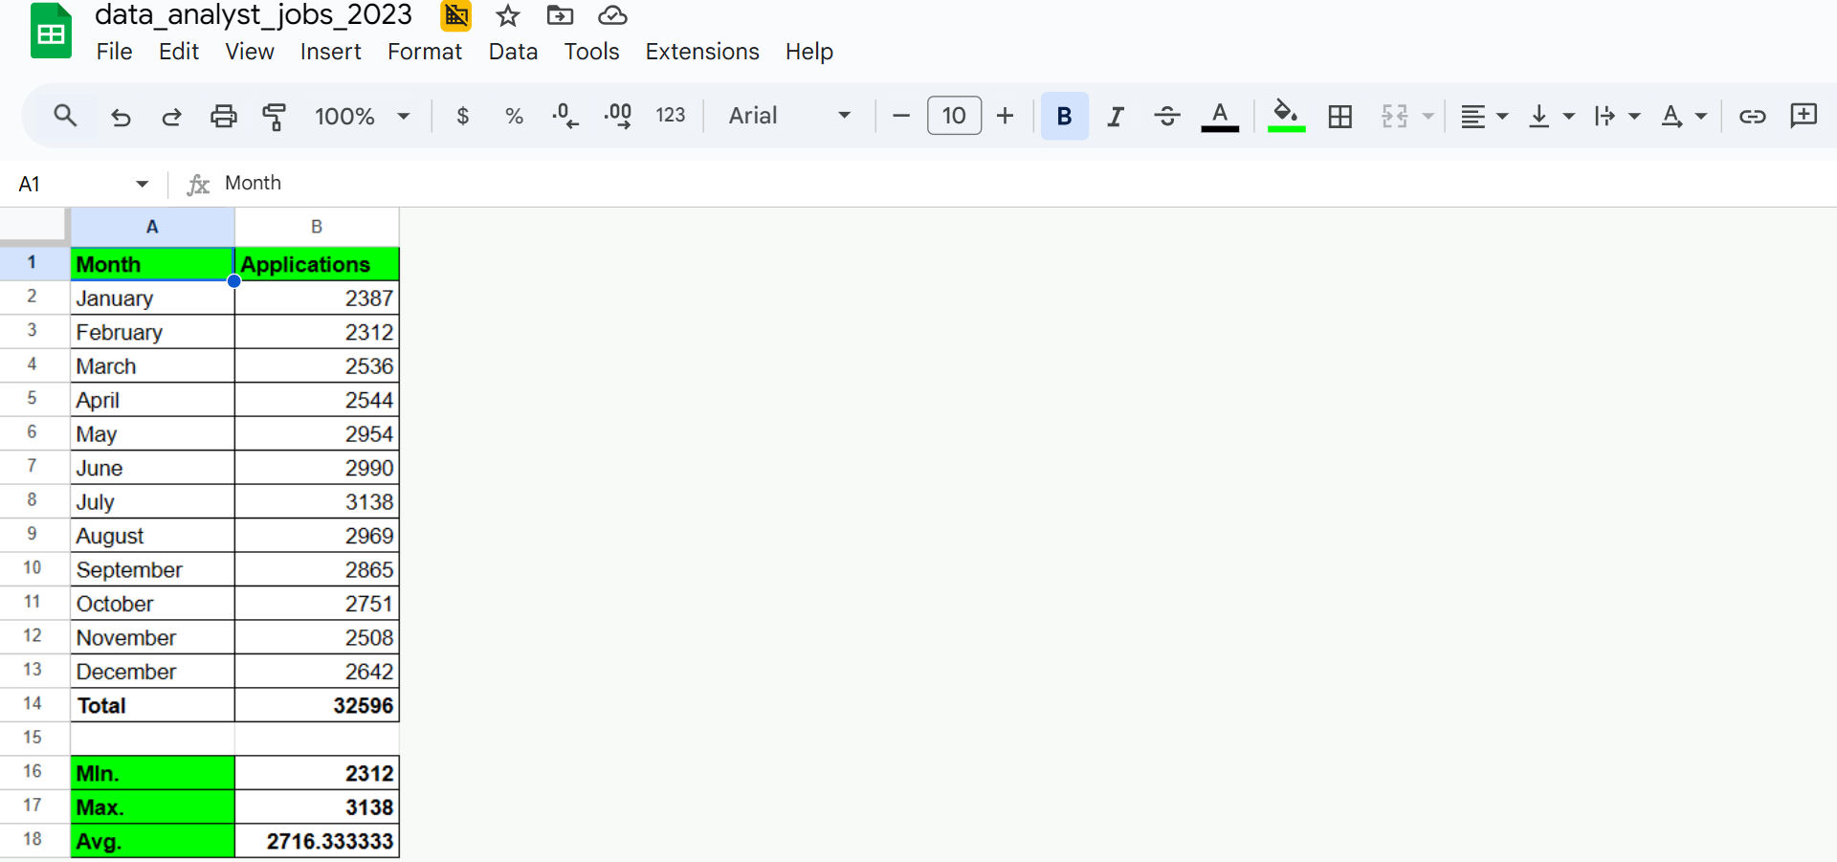This screenshot has width=1837, height=862.
Task: Open the View menu
Action: [250, 52]
